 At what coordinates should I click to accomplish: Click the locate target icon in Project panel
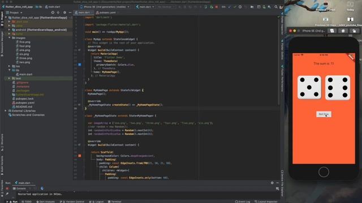coord(53,12)
